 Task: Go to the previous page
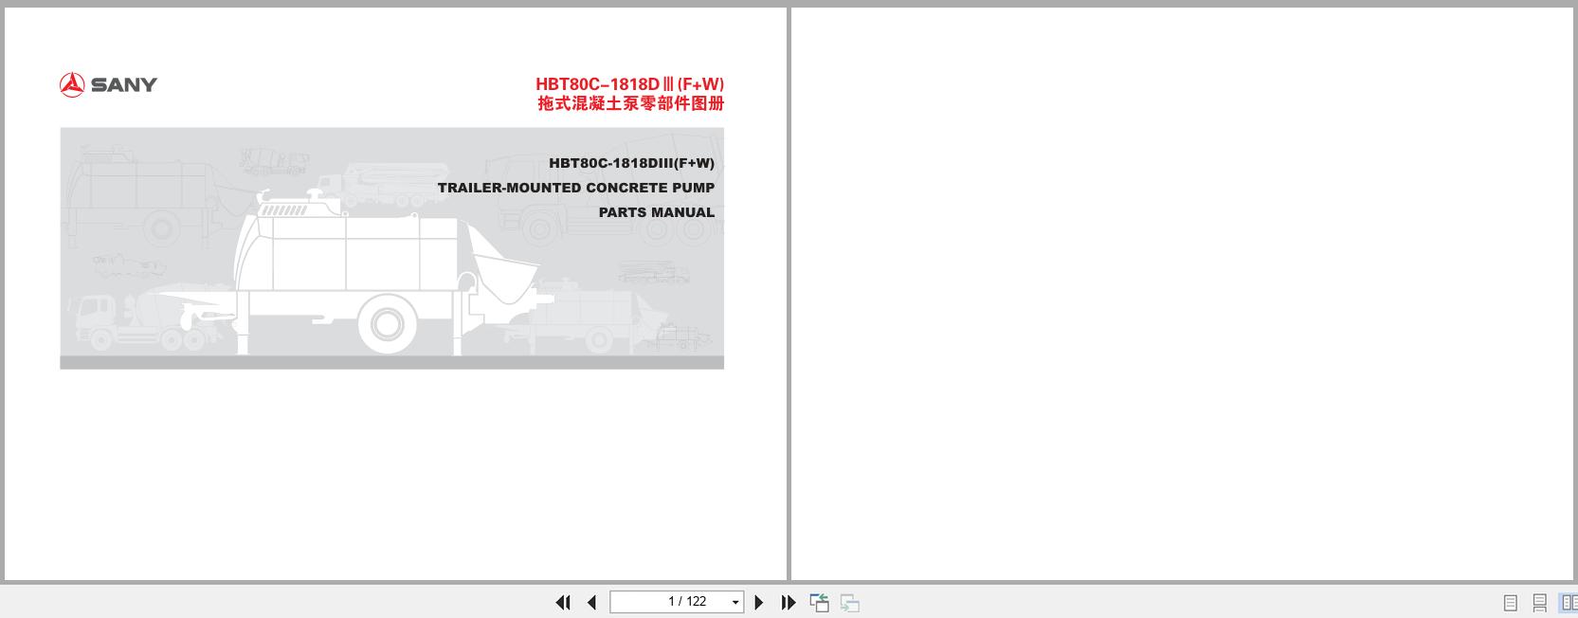(592, 602)
